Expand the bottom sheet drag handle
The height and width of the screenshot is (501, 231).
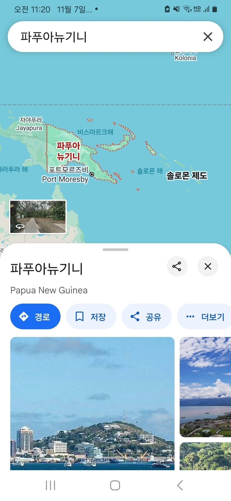pyautogui.click(x=115, y=250)
